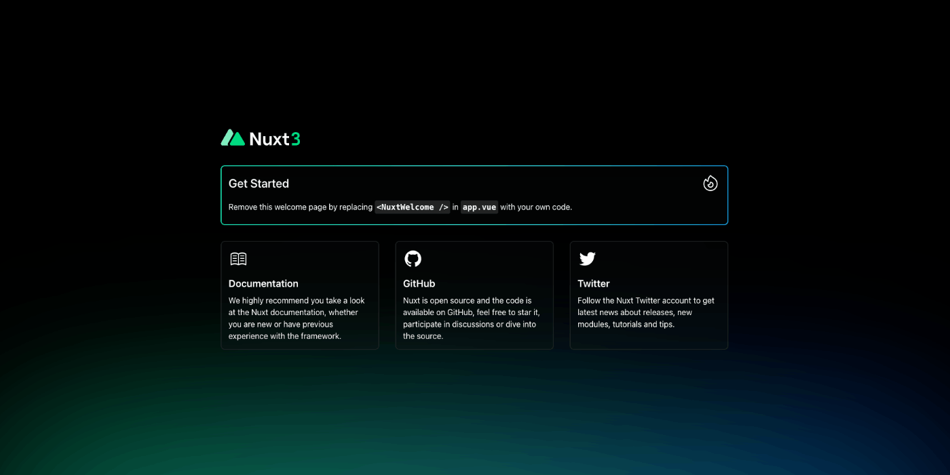Click the Get Started heading
Viewport: 950px width, 475px height.
[259, 184]
